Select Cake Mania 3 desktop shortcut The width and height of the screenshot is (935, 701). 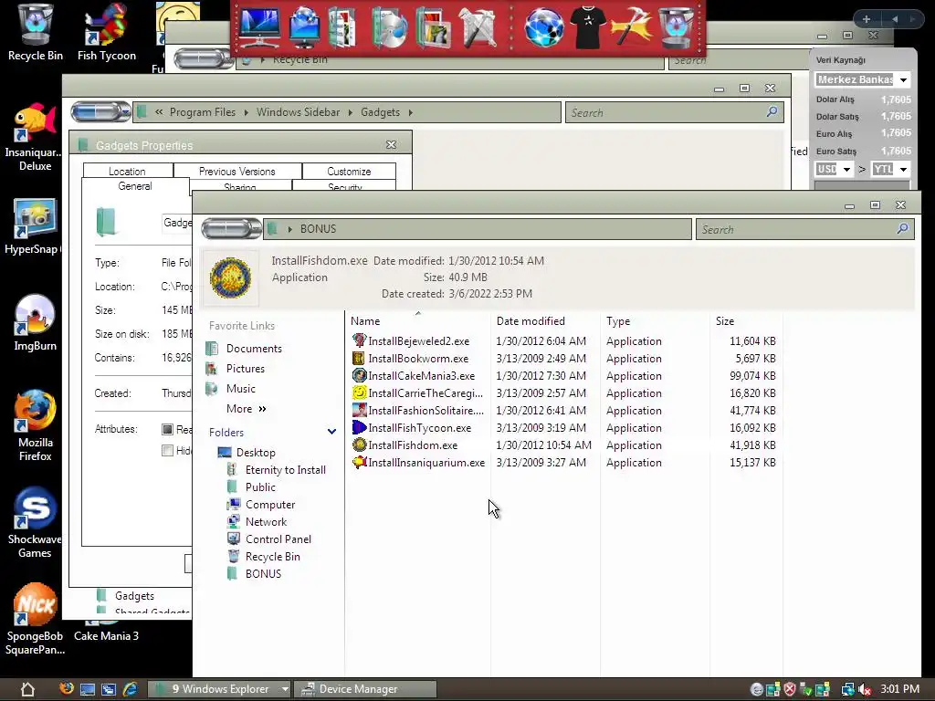click(x=106, y=635)
